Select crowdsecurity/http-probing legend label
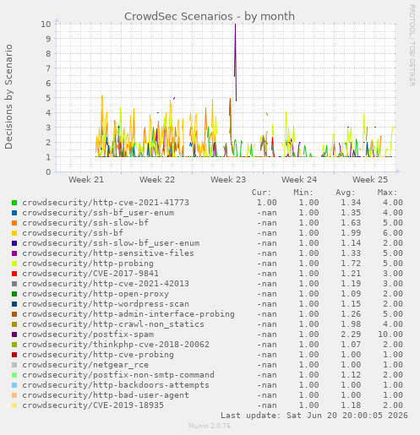This screenshot has height=435, width=420. click(x=88, y=264)
